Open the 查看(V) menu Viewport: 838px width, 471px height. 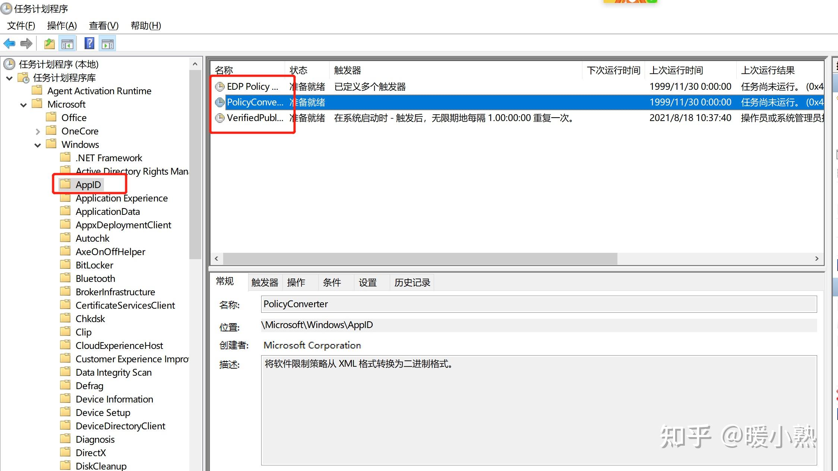click(x=103, y=25)
